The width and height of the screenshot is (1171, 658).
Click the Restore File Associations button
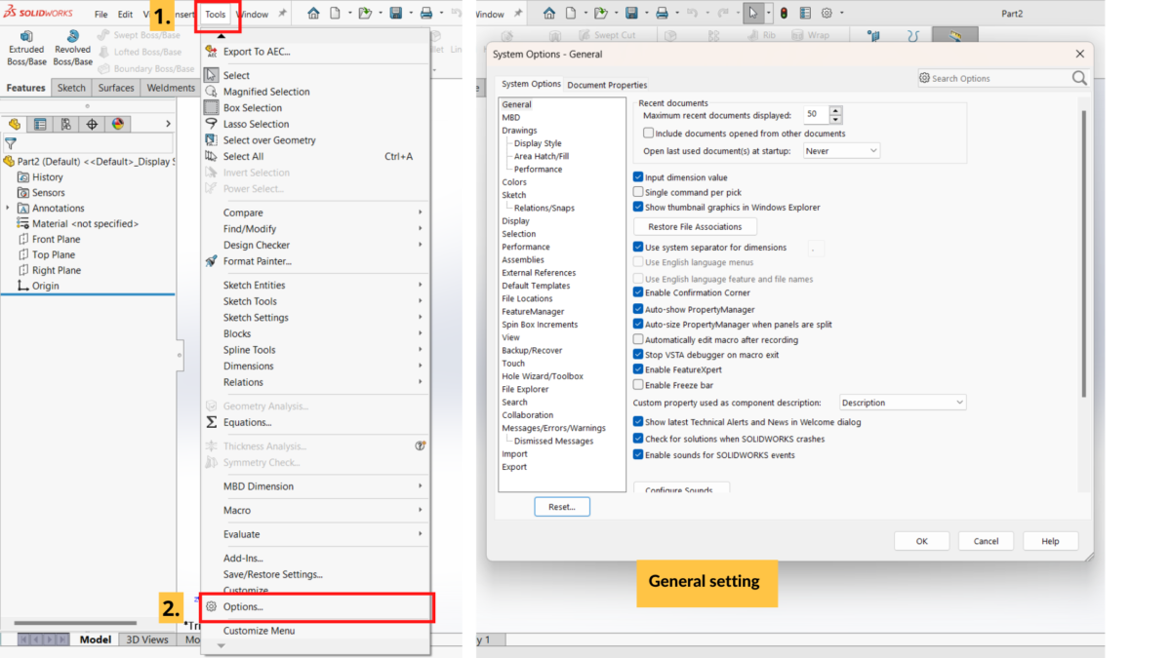click(695, 227)
